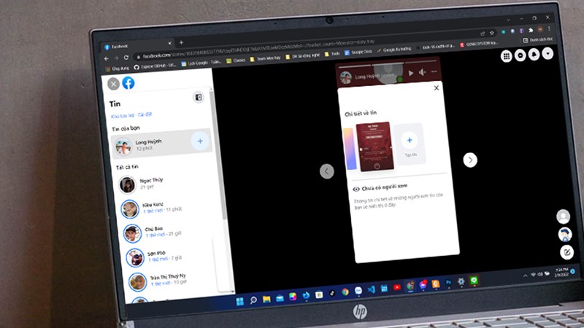Click the story progress bar at top
The image size is (584, 328).
pyautogui.click(x=388, y=63)
